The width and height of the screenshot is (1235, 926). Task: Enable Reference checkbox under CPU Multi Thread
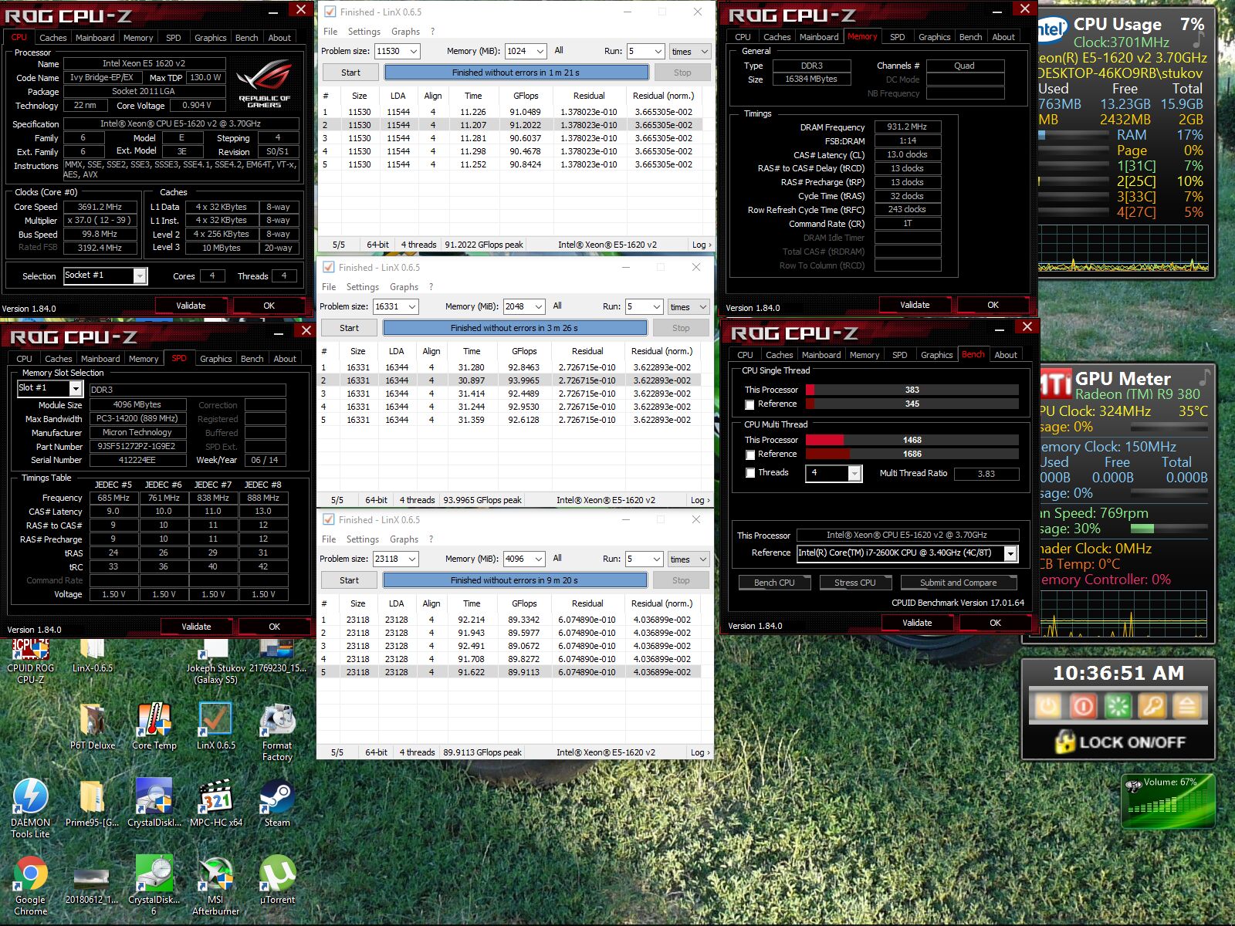point(749,455)
